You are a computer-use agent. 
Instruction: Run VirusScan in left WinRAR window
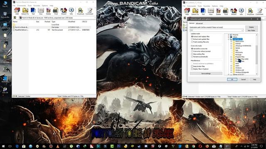point(80,11)
